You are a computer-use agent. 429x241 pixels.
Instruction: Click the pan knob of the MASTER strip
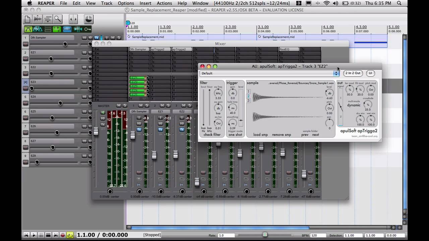tap(110, 191)
